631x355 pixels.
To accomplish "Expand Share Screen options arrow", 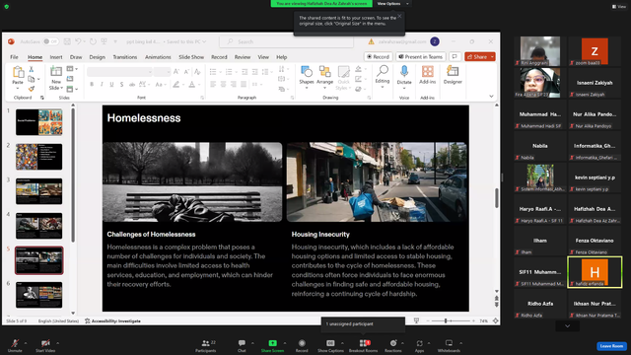I will click(285, 343).
